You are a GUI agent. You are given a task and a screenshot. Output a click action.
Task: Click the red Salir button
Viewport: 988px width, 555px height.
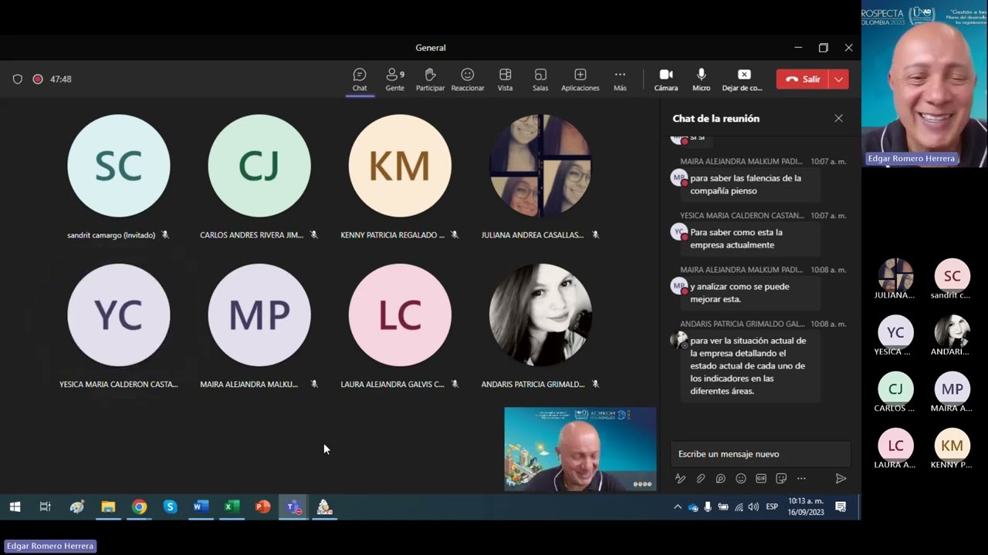[803, 79]
